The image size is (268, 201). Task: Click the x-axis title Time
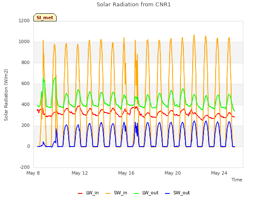tap(237, 180)
